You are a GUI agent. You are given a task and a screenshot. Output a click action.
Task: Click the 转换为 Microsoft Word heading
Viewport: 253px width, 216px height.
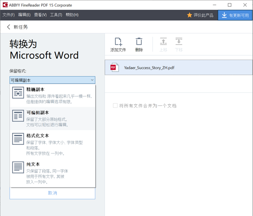tap(44, 49)
